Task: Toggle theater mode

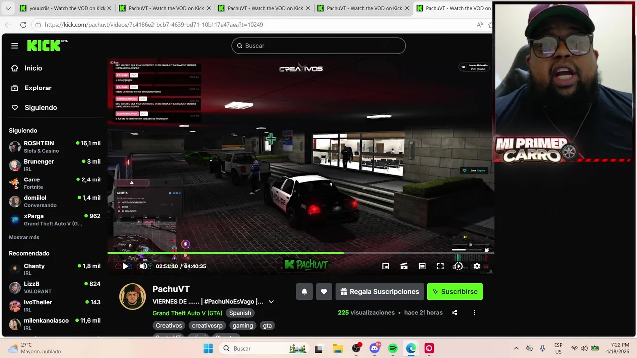Action: [x=422, y=266]
